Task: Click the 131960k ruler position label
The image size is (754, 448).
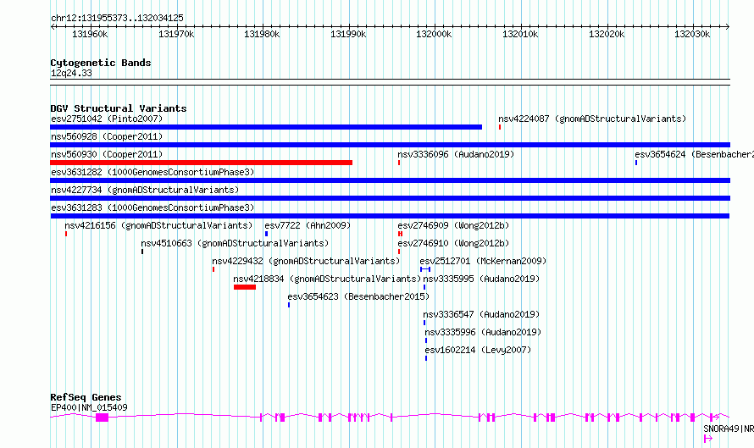Action: coord(90,34)
